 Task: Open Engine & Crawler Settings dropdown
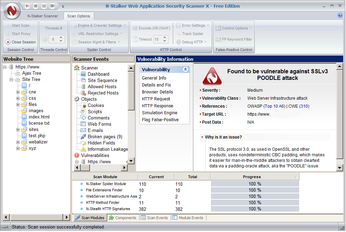pos(99,25)
